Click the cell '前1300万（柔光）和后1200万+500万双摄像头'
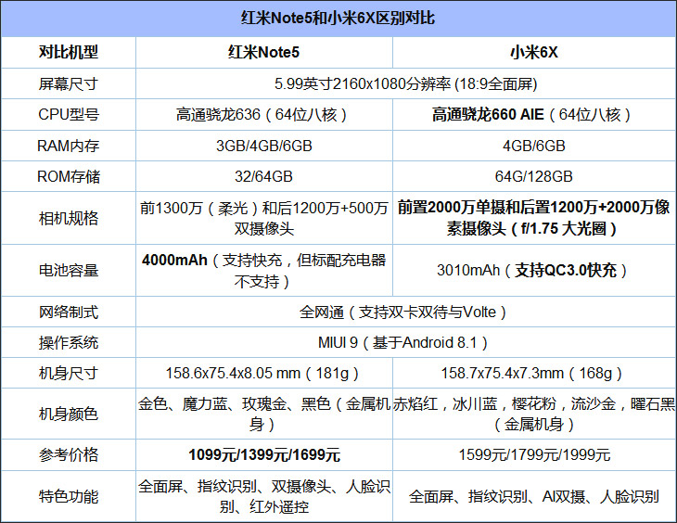677x523 pixels. [263, 218]
